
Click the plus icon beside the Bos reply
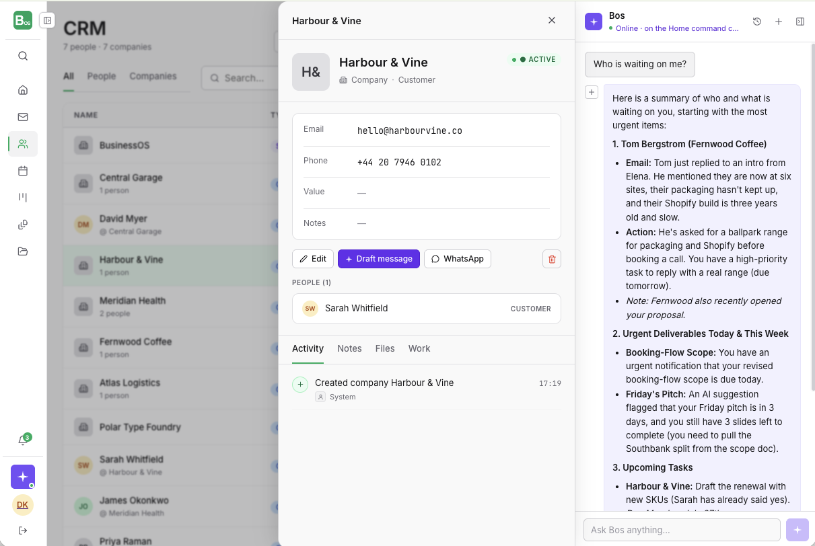point(592,92)
